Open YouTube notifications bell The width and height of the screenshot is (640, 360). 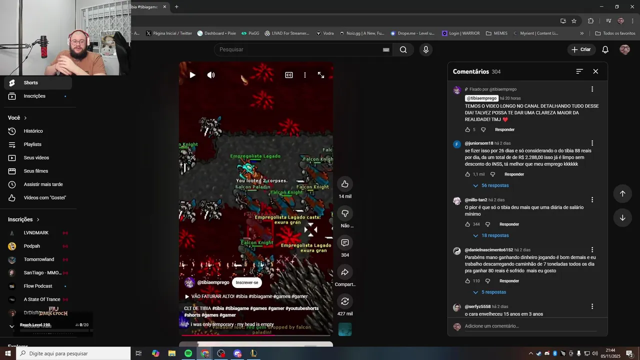tap(605, 49)
